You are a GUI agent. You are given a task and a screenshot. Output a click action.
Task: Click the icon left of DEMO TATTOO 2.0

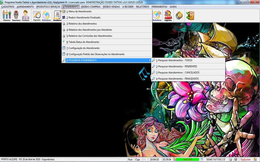click(202, 159)
